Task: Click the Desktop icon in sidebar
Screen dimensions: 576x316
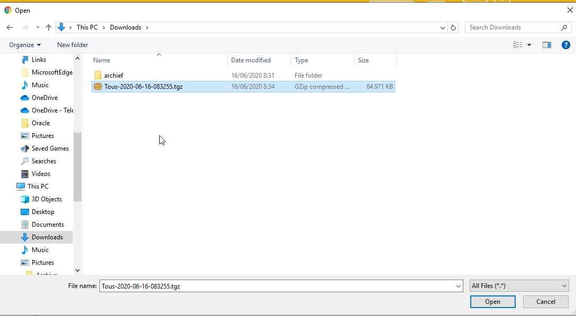Action: tap(25, 212)
